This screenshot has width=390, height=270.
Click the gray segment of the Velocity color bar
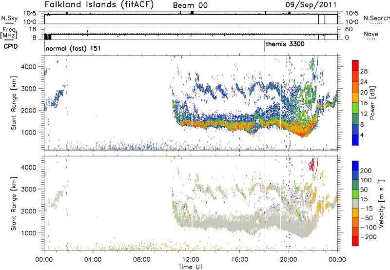pos(355,203)
